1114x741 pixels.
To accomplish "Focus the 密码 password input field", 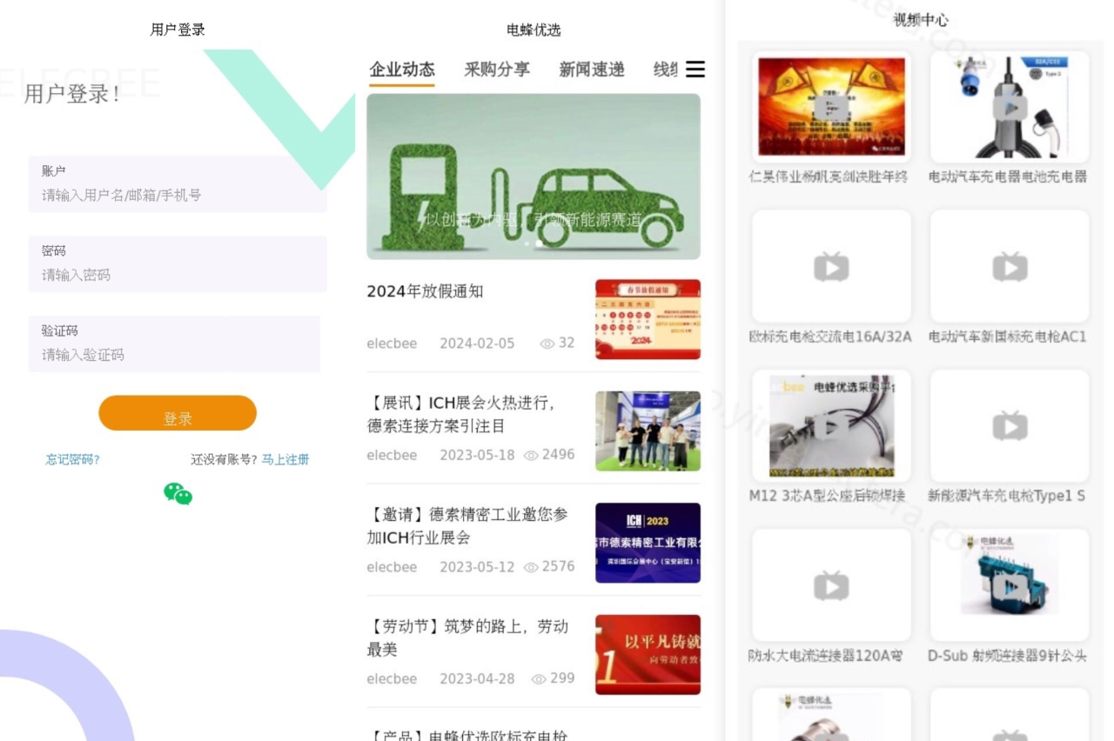I will (x=178, y=264).
